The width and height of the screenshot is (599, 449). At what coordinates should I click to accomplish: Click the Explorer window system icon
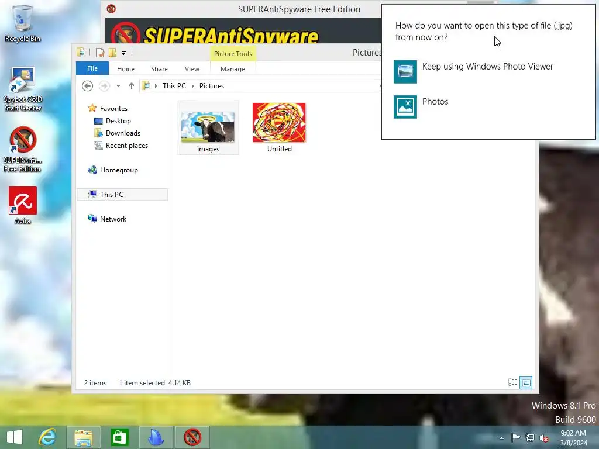pyautogui.click(x=81, y=52)
